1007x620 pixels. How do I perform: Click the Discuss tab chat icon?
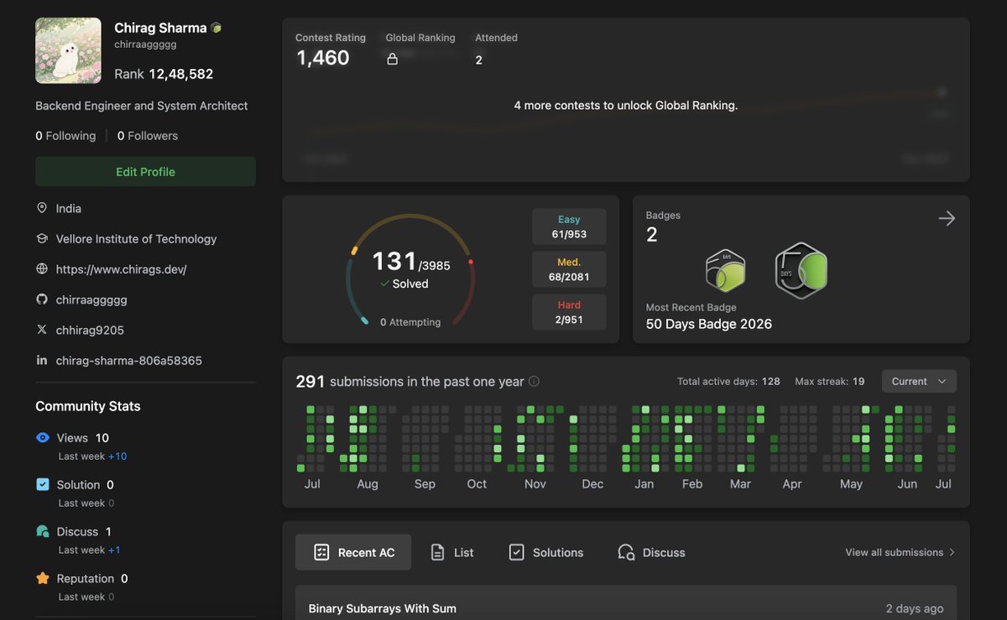pyautogui.click(x=626, y=552)
